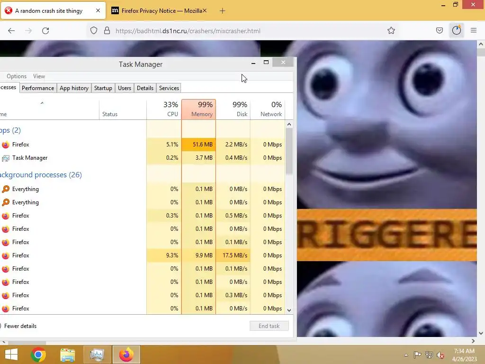Switch to the Performance tab

click(x=38, y=88)
